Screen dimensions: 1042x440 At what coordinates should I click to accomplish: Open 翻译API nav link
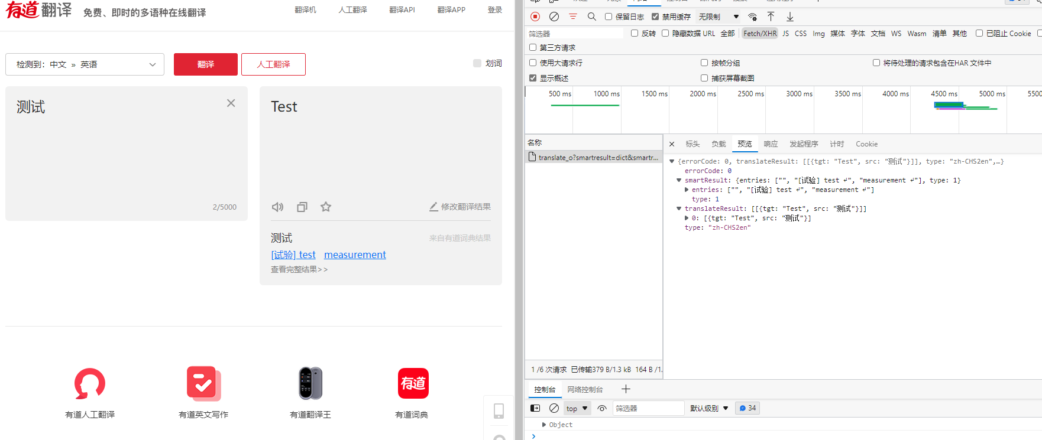coord(402,9)
